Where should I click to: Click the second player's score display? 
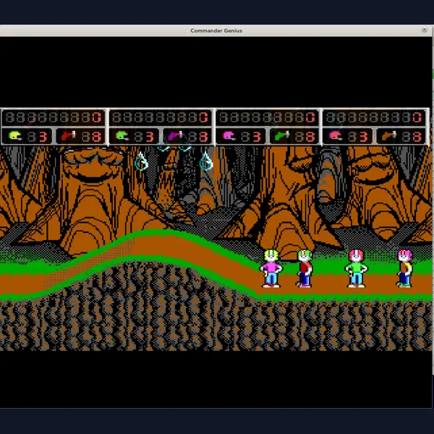click(161, 117)
